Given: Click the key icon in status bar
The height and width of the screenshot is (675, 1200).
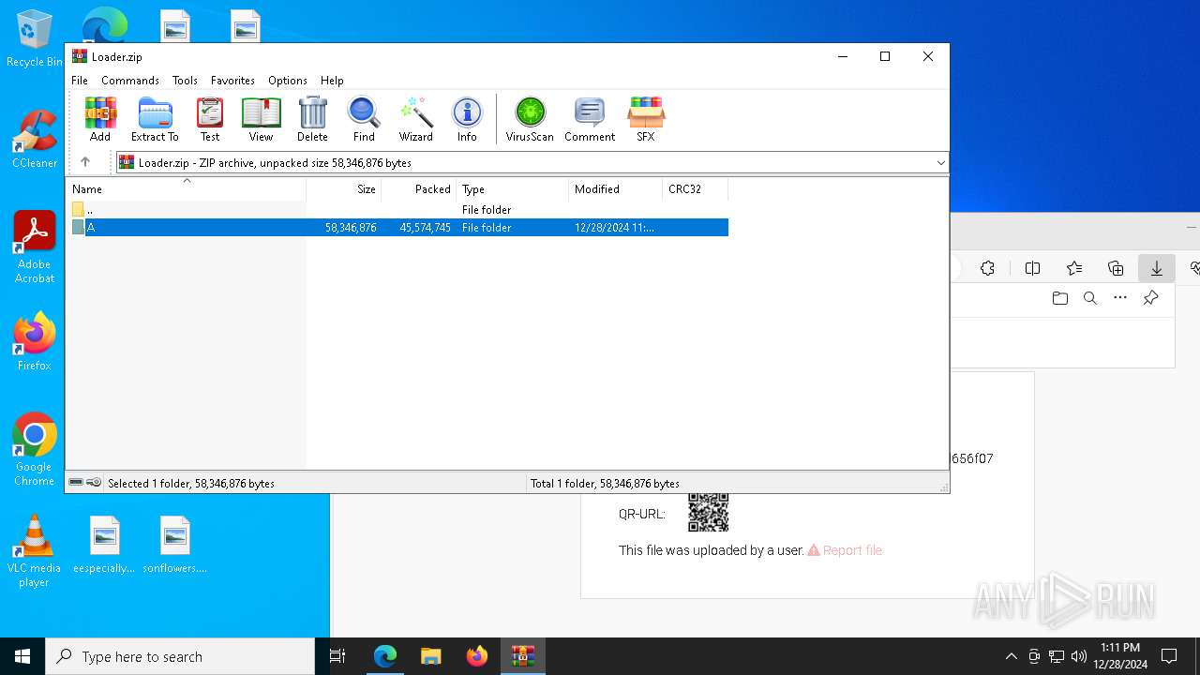Looking at the screenshot, I should pyautogui.click(x=94, y=483).
